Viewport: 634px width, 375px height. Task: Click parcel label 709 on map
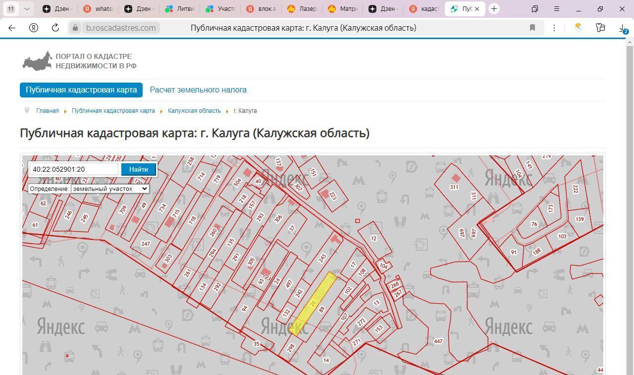(123, 210)
